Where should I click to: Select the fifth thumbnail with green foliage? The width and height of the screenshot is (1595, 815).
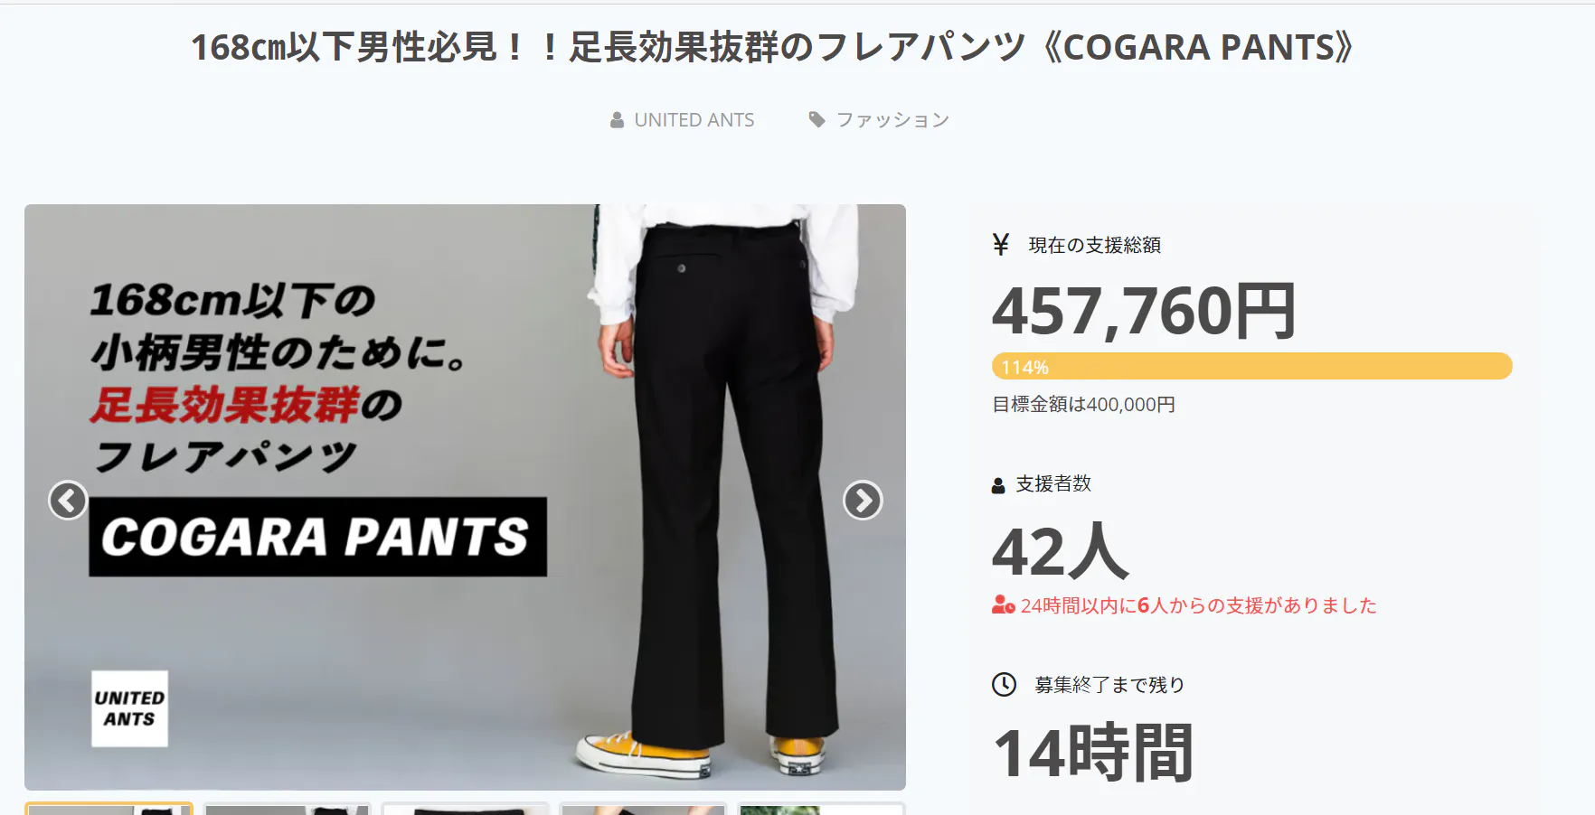coord(821,809)
